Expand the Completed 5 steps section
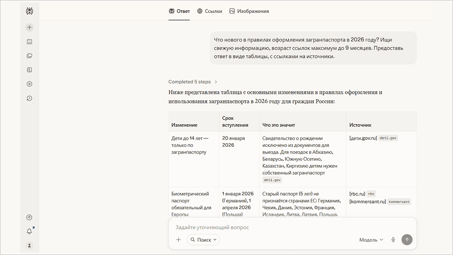 (x=193, y=82)
